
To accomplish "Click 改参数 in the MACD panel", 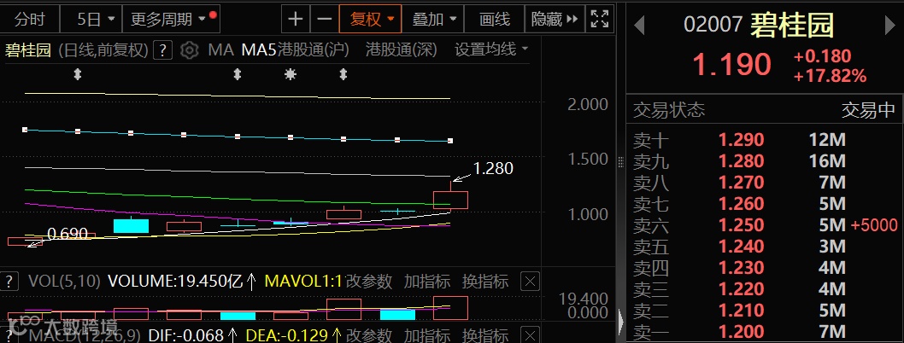I will point(369,335).
